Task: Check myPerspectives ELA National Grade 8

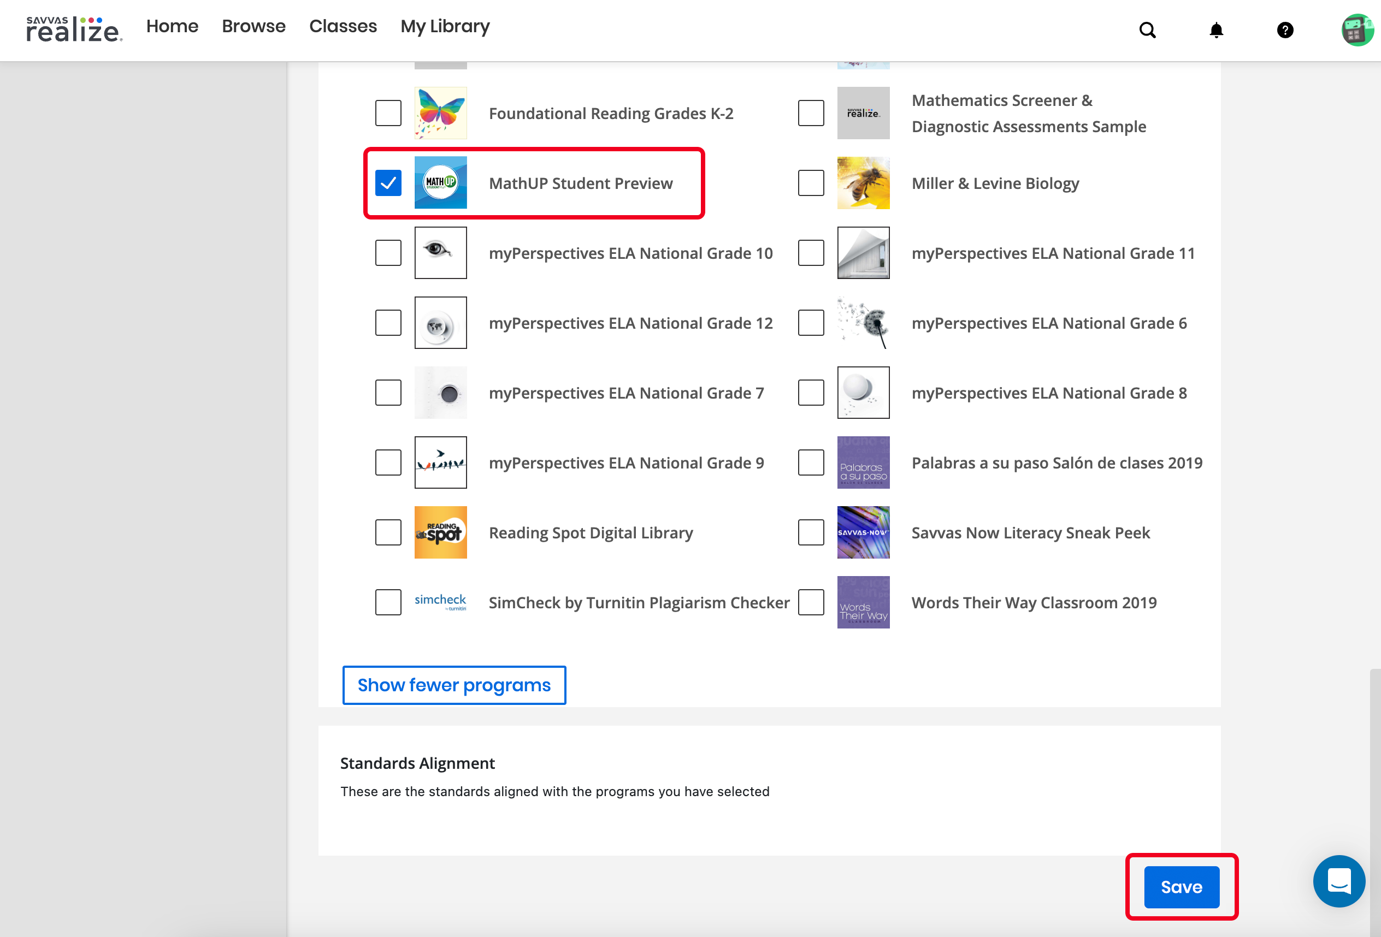Action: tap(811, 393)
